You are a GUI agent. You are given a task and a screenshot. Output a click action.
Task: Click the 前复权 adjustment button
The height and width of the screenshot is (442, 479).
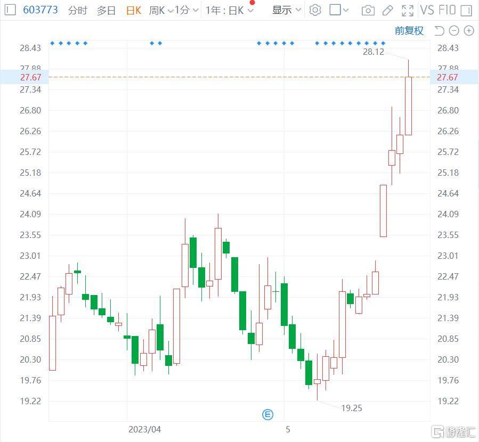[x=409, y=30]
